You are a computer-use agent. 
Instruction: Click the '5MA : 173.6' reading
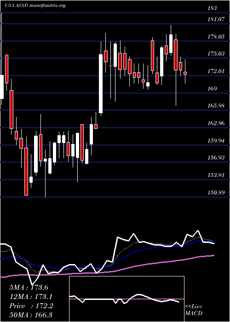pos(29,287)
